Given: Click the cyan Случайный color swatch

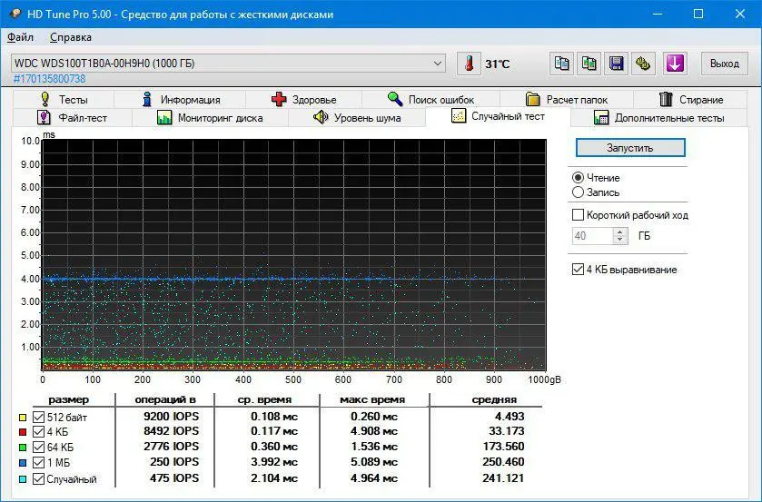Looking at the screenshot, I should coord(23,479).
